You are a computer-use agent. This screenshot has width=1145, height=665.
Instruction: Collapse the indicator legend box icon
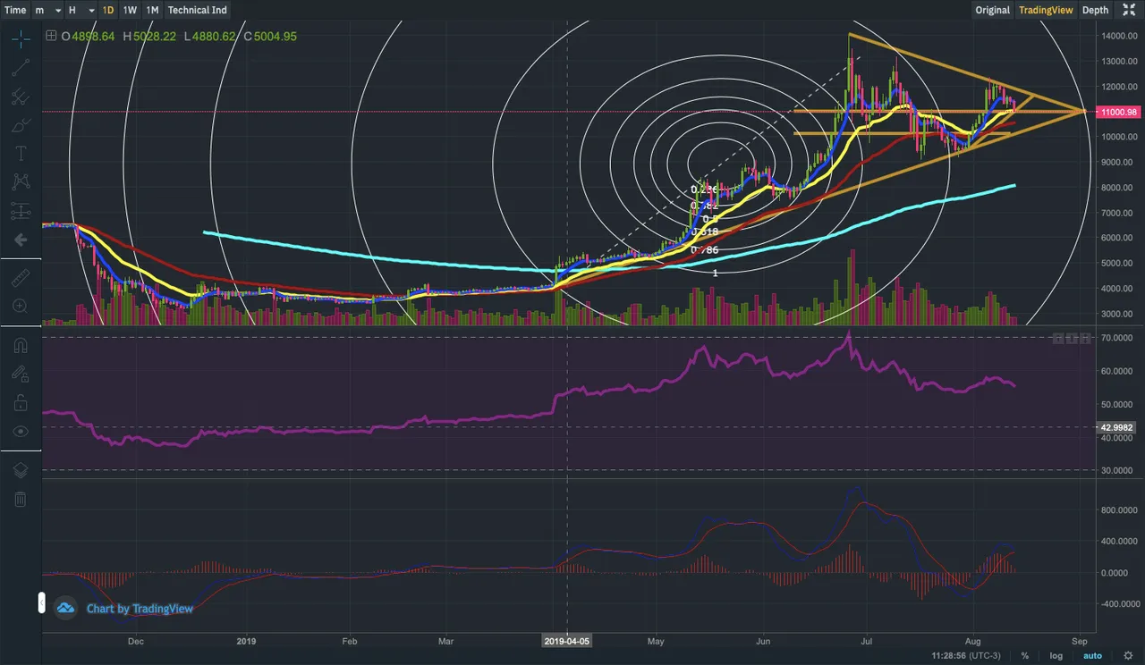tap(51, 37)
